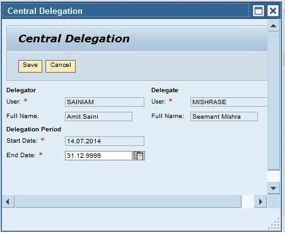Open the End Date calendar picker icon
This screenshot has height=233, width=285.
pos(139,156)
